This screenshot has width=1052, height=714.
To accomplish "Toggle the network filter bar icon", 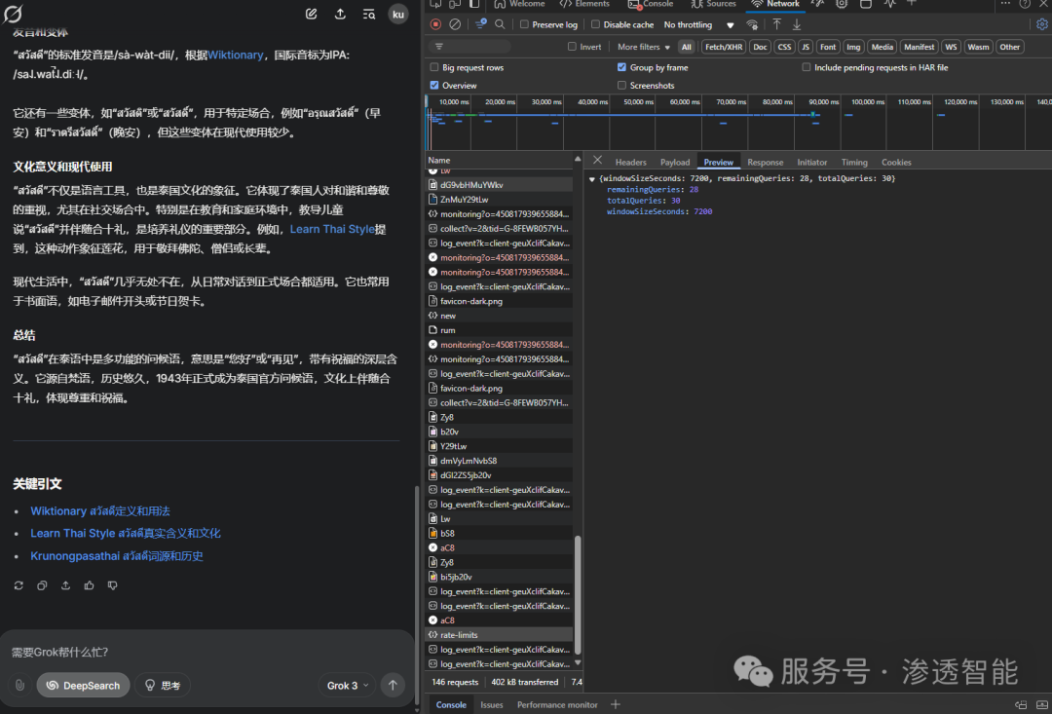I will pyautogui.click(x=481, y=24).
